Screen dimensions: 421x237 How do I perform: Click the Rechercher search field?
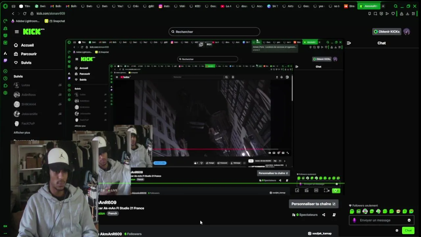(214, 32)
